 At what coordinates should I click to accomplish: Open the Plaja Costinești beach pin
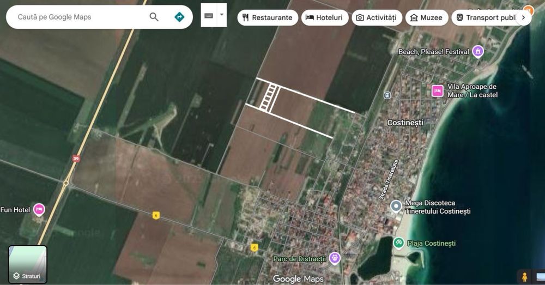pyautogui.click(x=398, y=242)
